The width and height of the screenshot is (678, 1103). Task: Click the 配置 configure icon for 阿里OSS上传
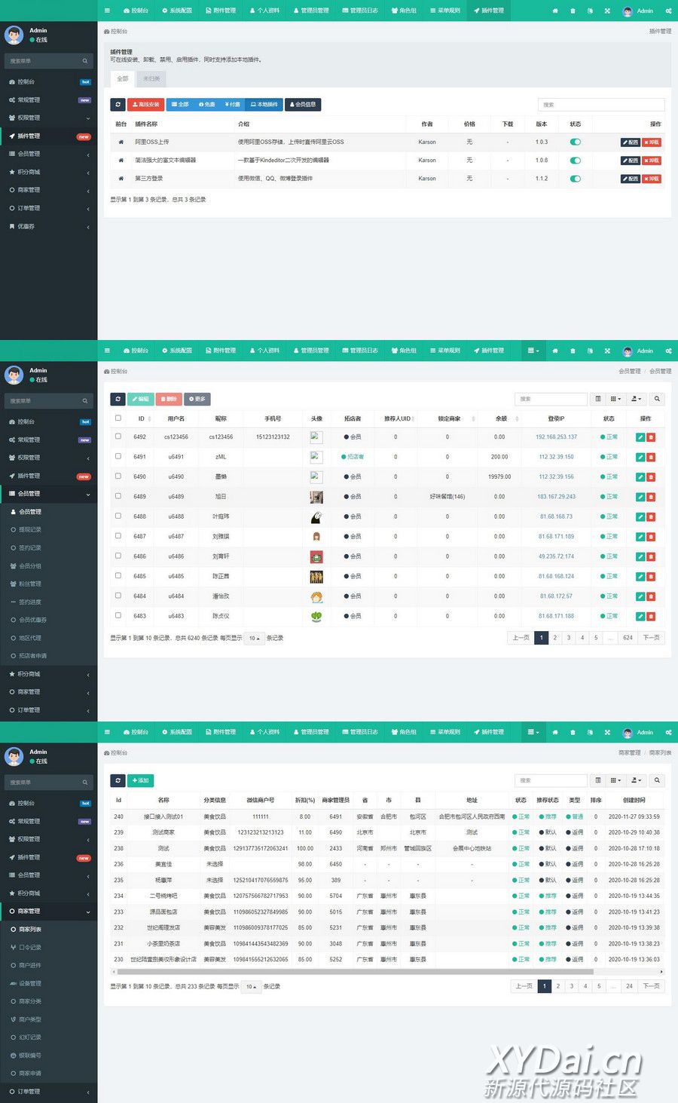point(631,142)
